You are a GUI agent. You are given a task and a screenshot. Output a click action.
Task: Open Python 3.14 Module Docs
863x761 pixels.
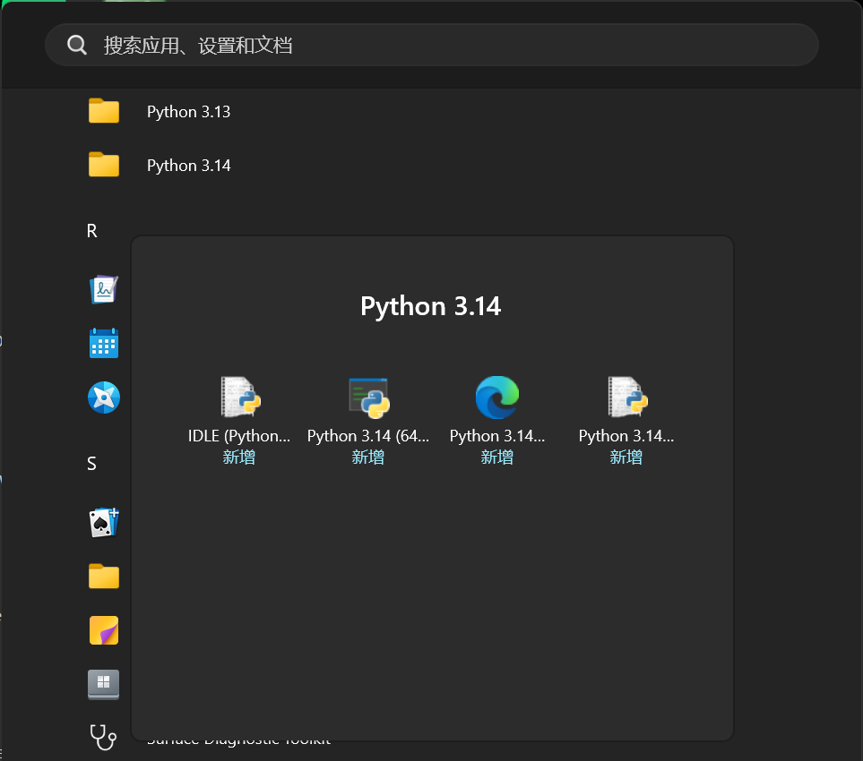[x=626, y=397]
